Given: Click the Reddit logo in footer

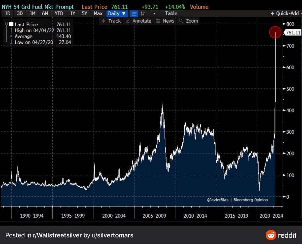Looking at the screenshot, I should (281, 235).
